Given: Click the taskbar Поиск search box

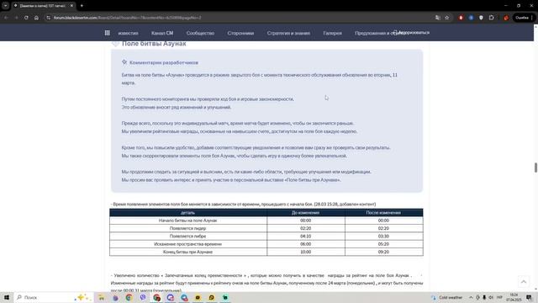Looking at the screenshot, I should pyautogui.click(x=53, y=297).
